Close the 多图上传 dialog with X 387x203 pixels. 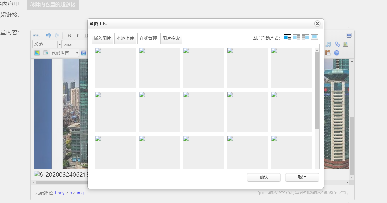click(317, 24)
